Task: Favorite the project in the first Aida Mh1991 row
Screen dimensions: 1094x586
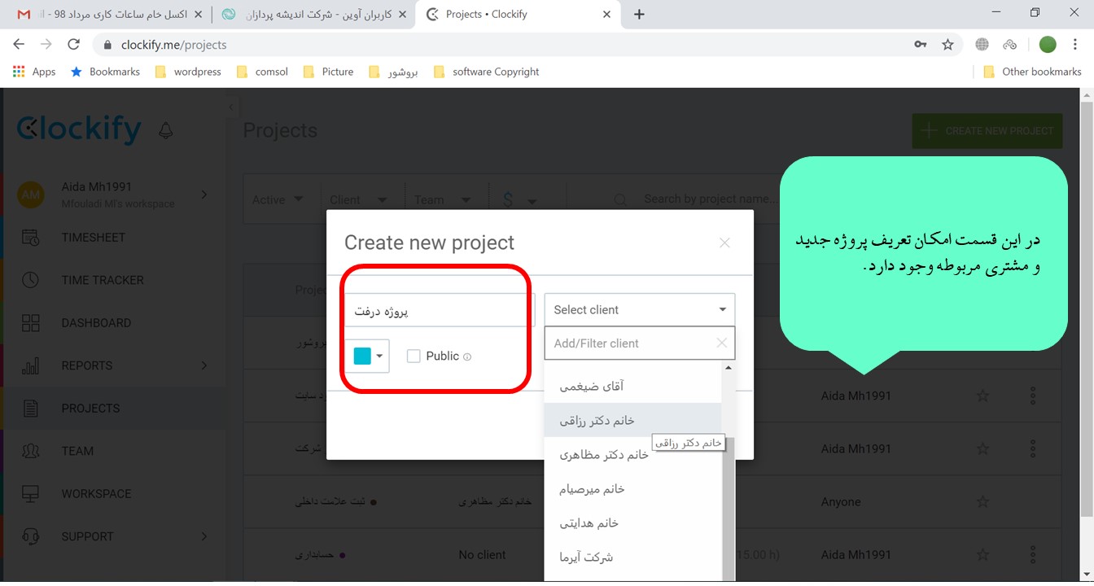Action: coord(982,396)
